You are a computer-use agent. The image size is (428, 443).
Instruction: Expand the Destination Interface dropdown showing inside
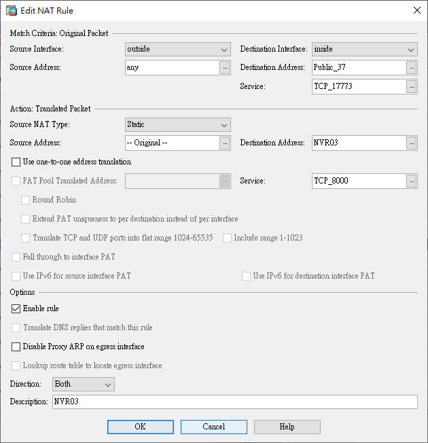364,50
